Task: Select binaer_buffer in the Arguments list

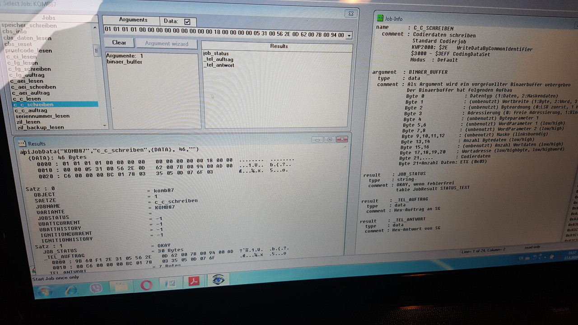Action: (x=124, y=61)
